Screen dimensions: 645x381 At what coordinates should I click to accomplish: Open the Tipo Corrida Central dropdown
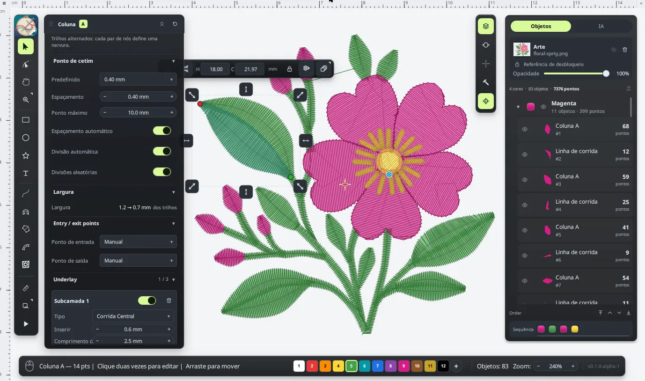[133, 316]
